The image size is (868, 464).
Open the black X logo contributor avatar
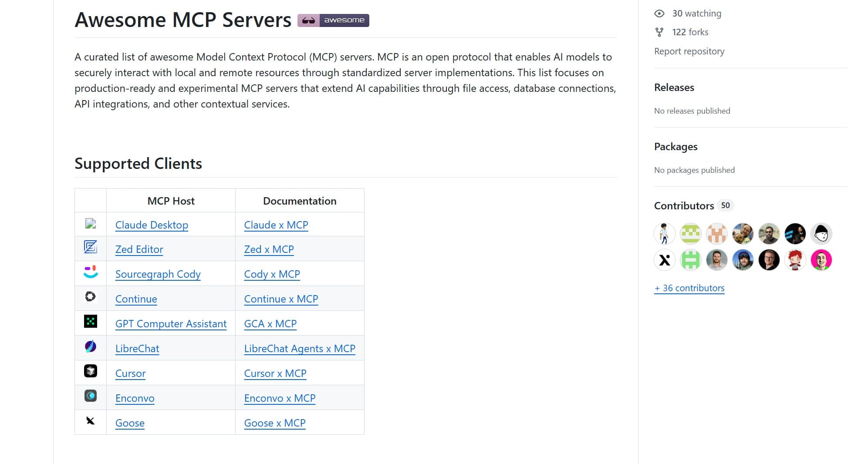665,260
